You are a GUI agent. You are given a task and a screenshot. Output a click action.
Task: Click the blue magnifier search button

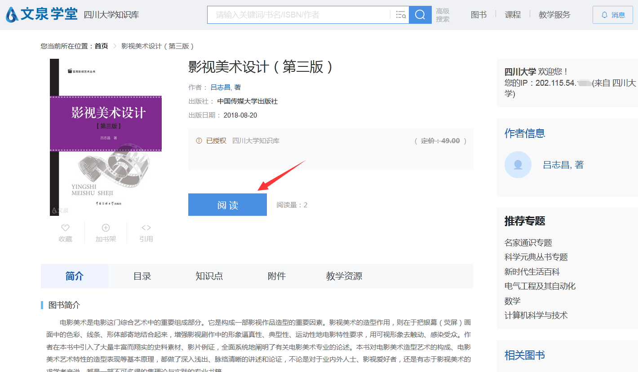(420, 15)
